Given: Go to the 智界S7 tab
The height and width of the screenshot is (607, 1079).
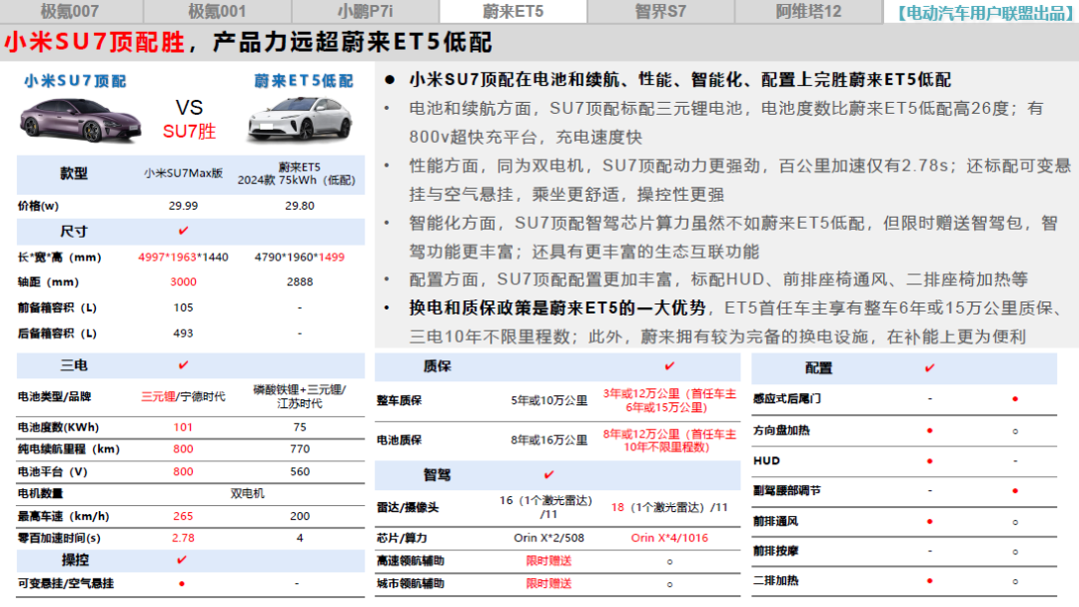Looking at the screenshot, I should pos(660,11).
